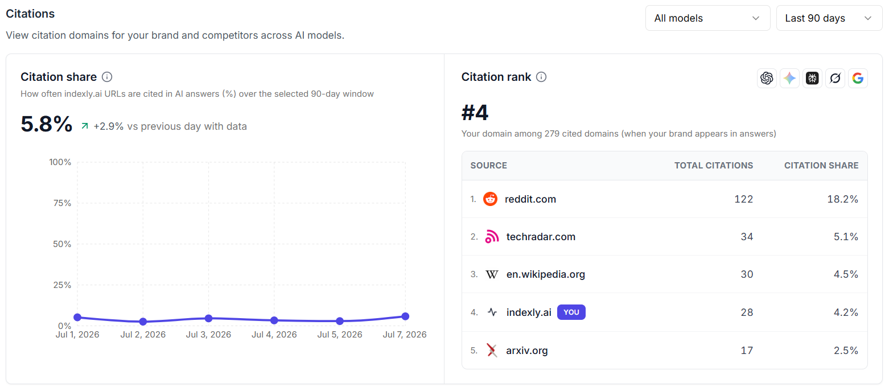Screen dimensions: 889x391
Task: Click the YOU badge
Action: tap(571, 312)
